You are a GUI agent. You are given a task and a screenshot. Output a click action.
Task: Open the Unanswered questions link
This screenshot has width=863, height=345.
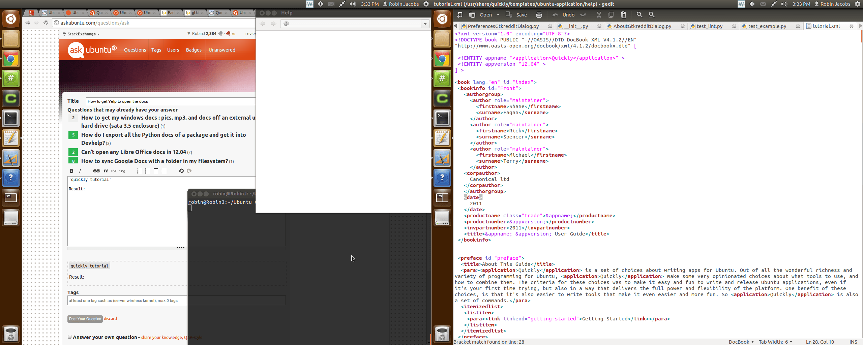point(222,50)
